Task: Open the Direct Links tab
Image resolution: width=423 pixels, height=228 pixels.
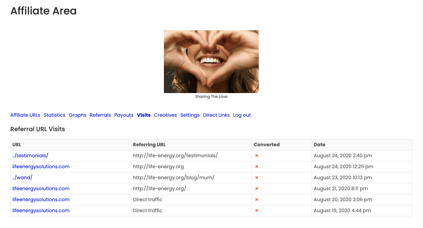Action: point(216,115)
